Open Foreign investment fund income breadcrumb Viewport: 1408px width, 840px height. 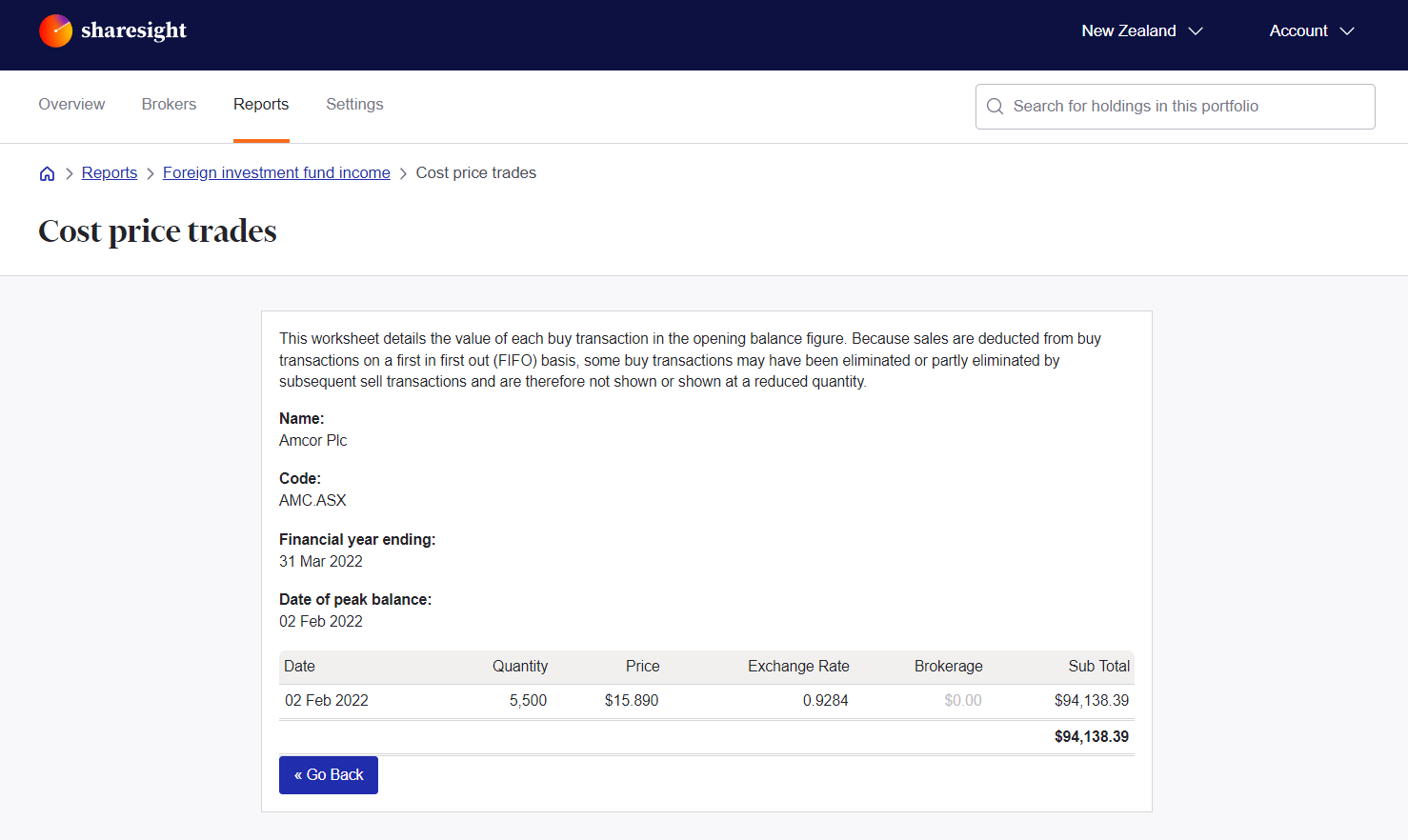point(276,172)
